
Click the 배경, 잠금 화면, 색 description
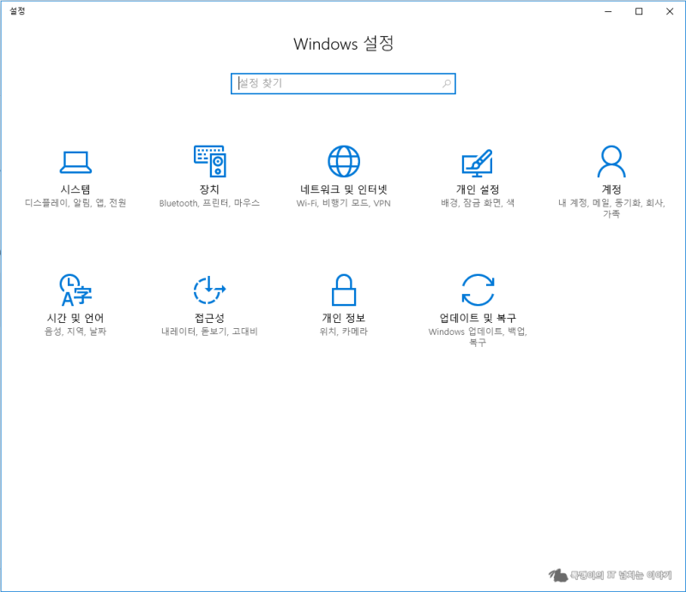478,203
